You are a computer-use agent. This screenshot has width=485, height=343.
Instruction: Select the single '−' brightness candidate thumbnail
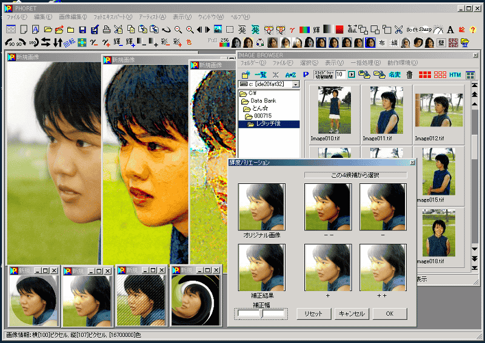coord(383,207)
